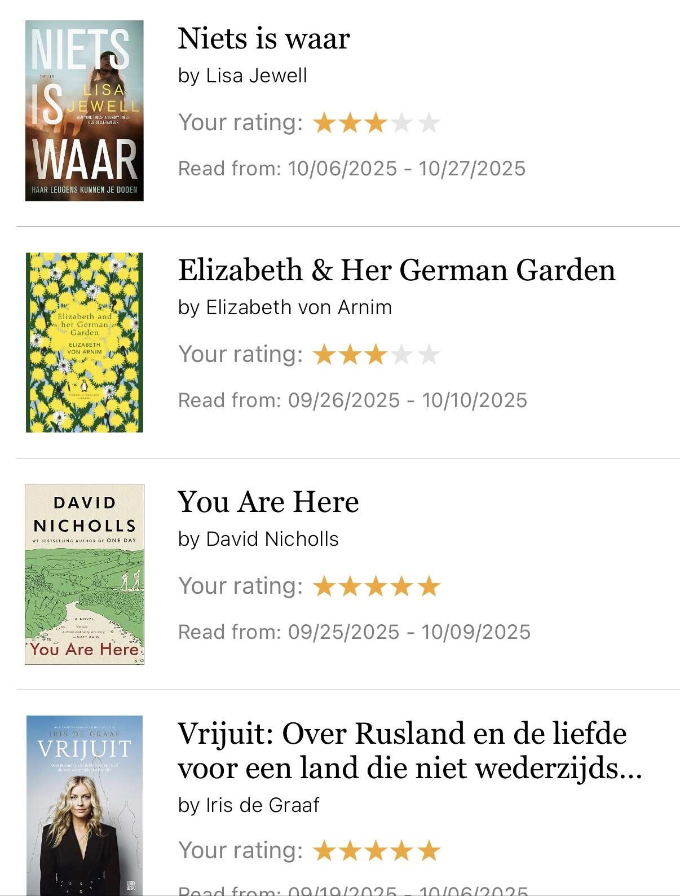Open Elizabeth & Her German Garden title
This screenshot has width=680, height=896.
tap(396, 270)
